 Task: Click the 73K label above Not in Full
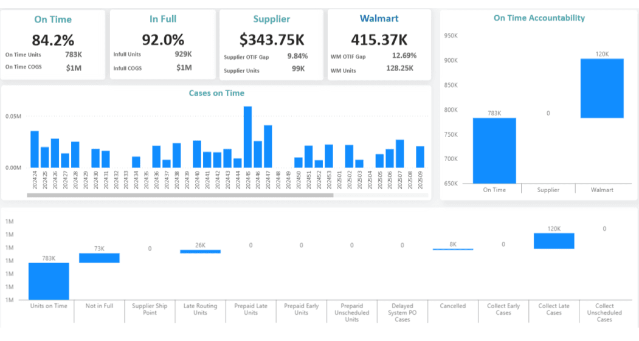point(100,249)
